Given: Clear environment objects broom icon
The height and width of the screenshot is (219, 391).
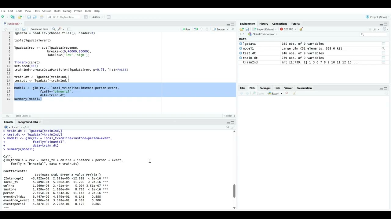Looking at the screenshot, I should (301, 29).
